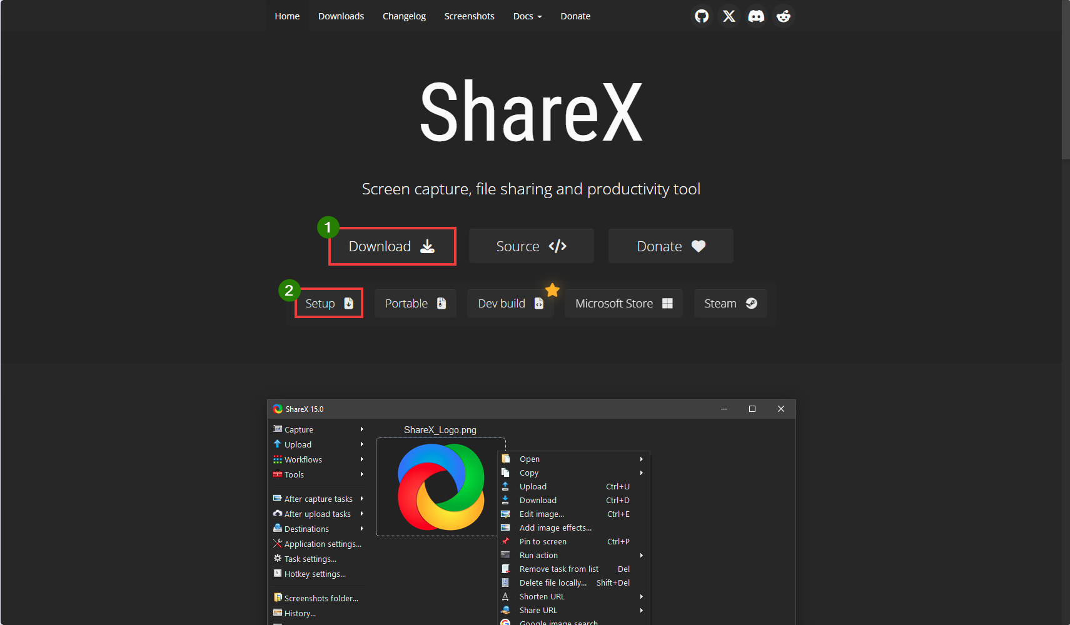Expand the Capture menu in ShareX
This screenshot has height=625, width=1070.
[318, 429]
